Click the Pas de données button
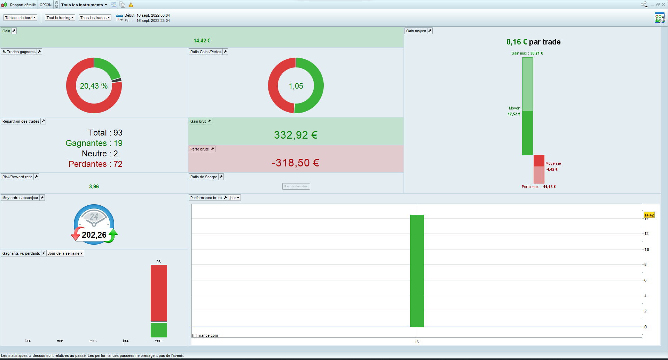 [296, 186]
